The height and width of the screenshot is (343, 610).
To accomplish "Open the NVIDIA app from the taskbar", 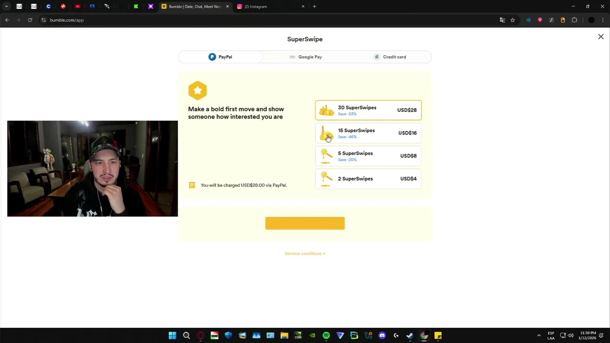I will pos(312,335).
